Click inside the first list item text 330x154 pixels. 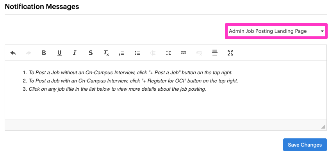pyautogui.click(x=130, y=73)
